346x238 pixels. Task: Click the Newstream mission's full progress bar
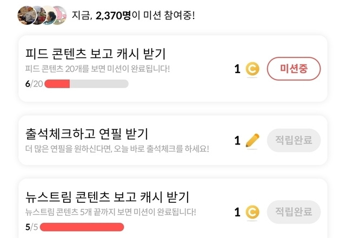point(83,227)
